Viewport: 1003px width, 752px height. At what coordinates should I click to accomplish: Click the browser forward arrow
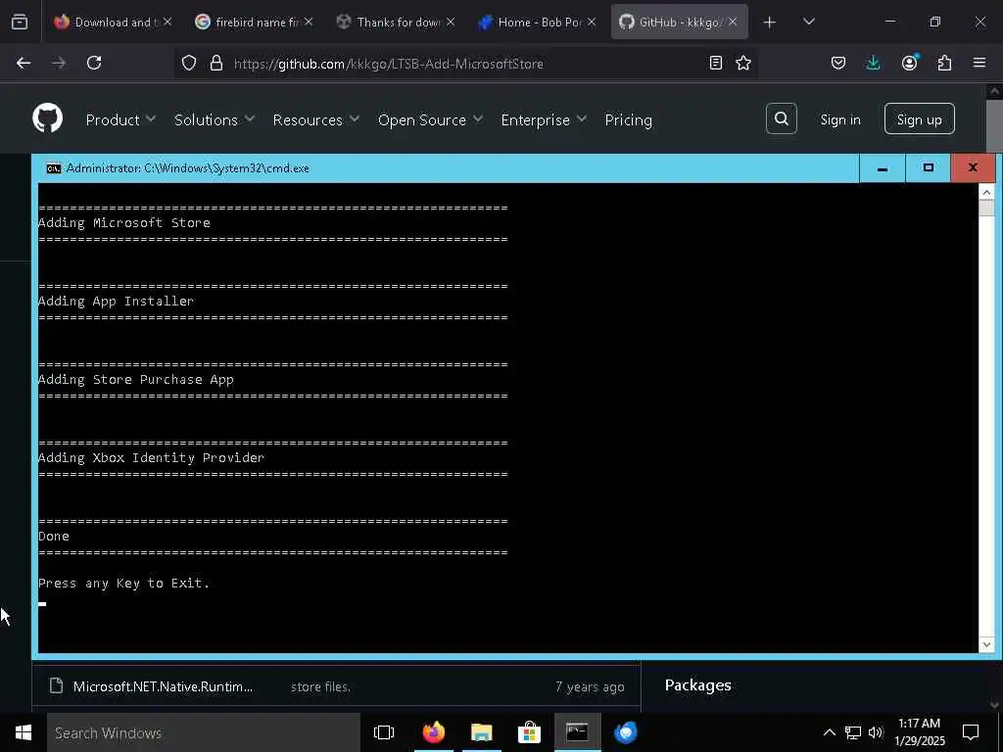tap(59, 63)
